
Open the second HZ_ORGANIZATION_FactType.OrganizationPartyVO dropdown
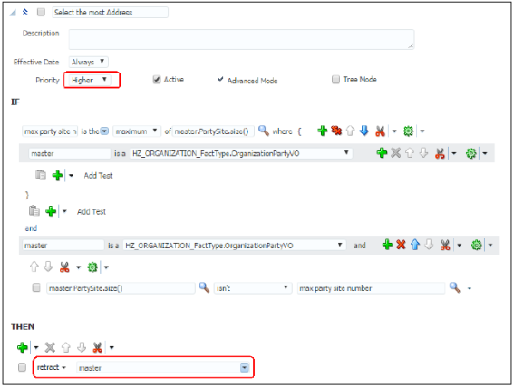(x=235, y=246)
